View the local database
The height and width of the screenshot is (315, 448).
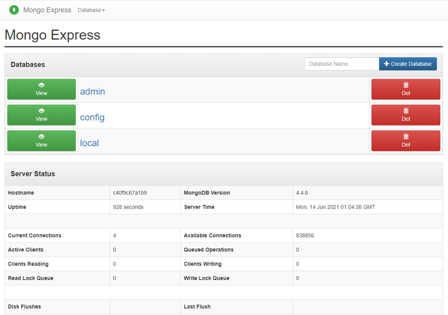click(42, 140)
